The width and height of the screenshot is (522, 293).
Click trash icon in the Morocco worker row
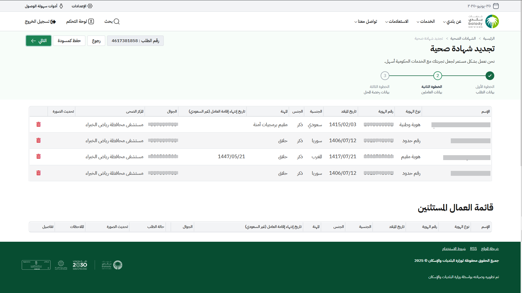point(38,157)
